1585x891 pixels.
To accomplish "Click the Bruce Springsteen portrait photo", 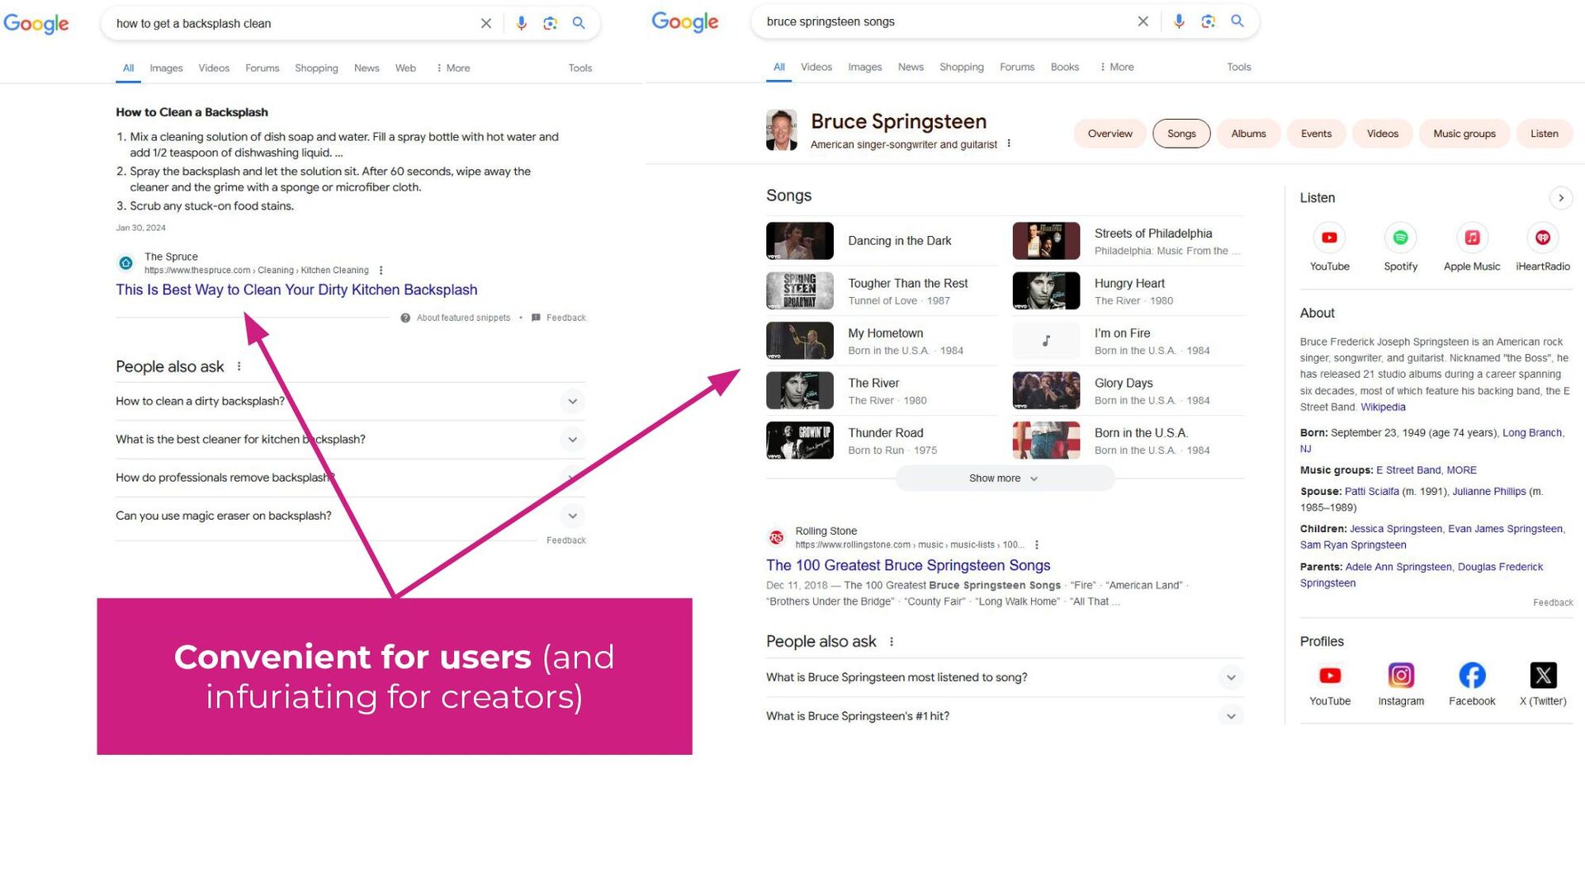I will click(x=781, y=130).
